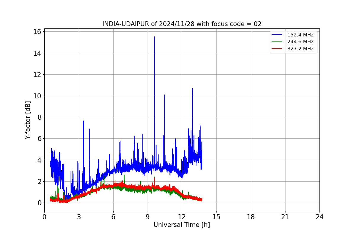This screenshot has height=237, width=355.
Task: Click y-axis tick label 10
Action: pos(38,96)
